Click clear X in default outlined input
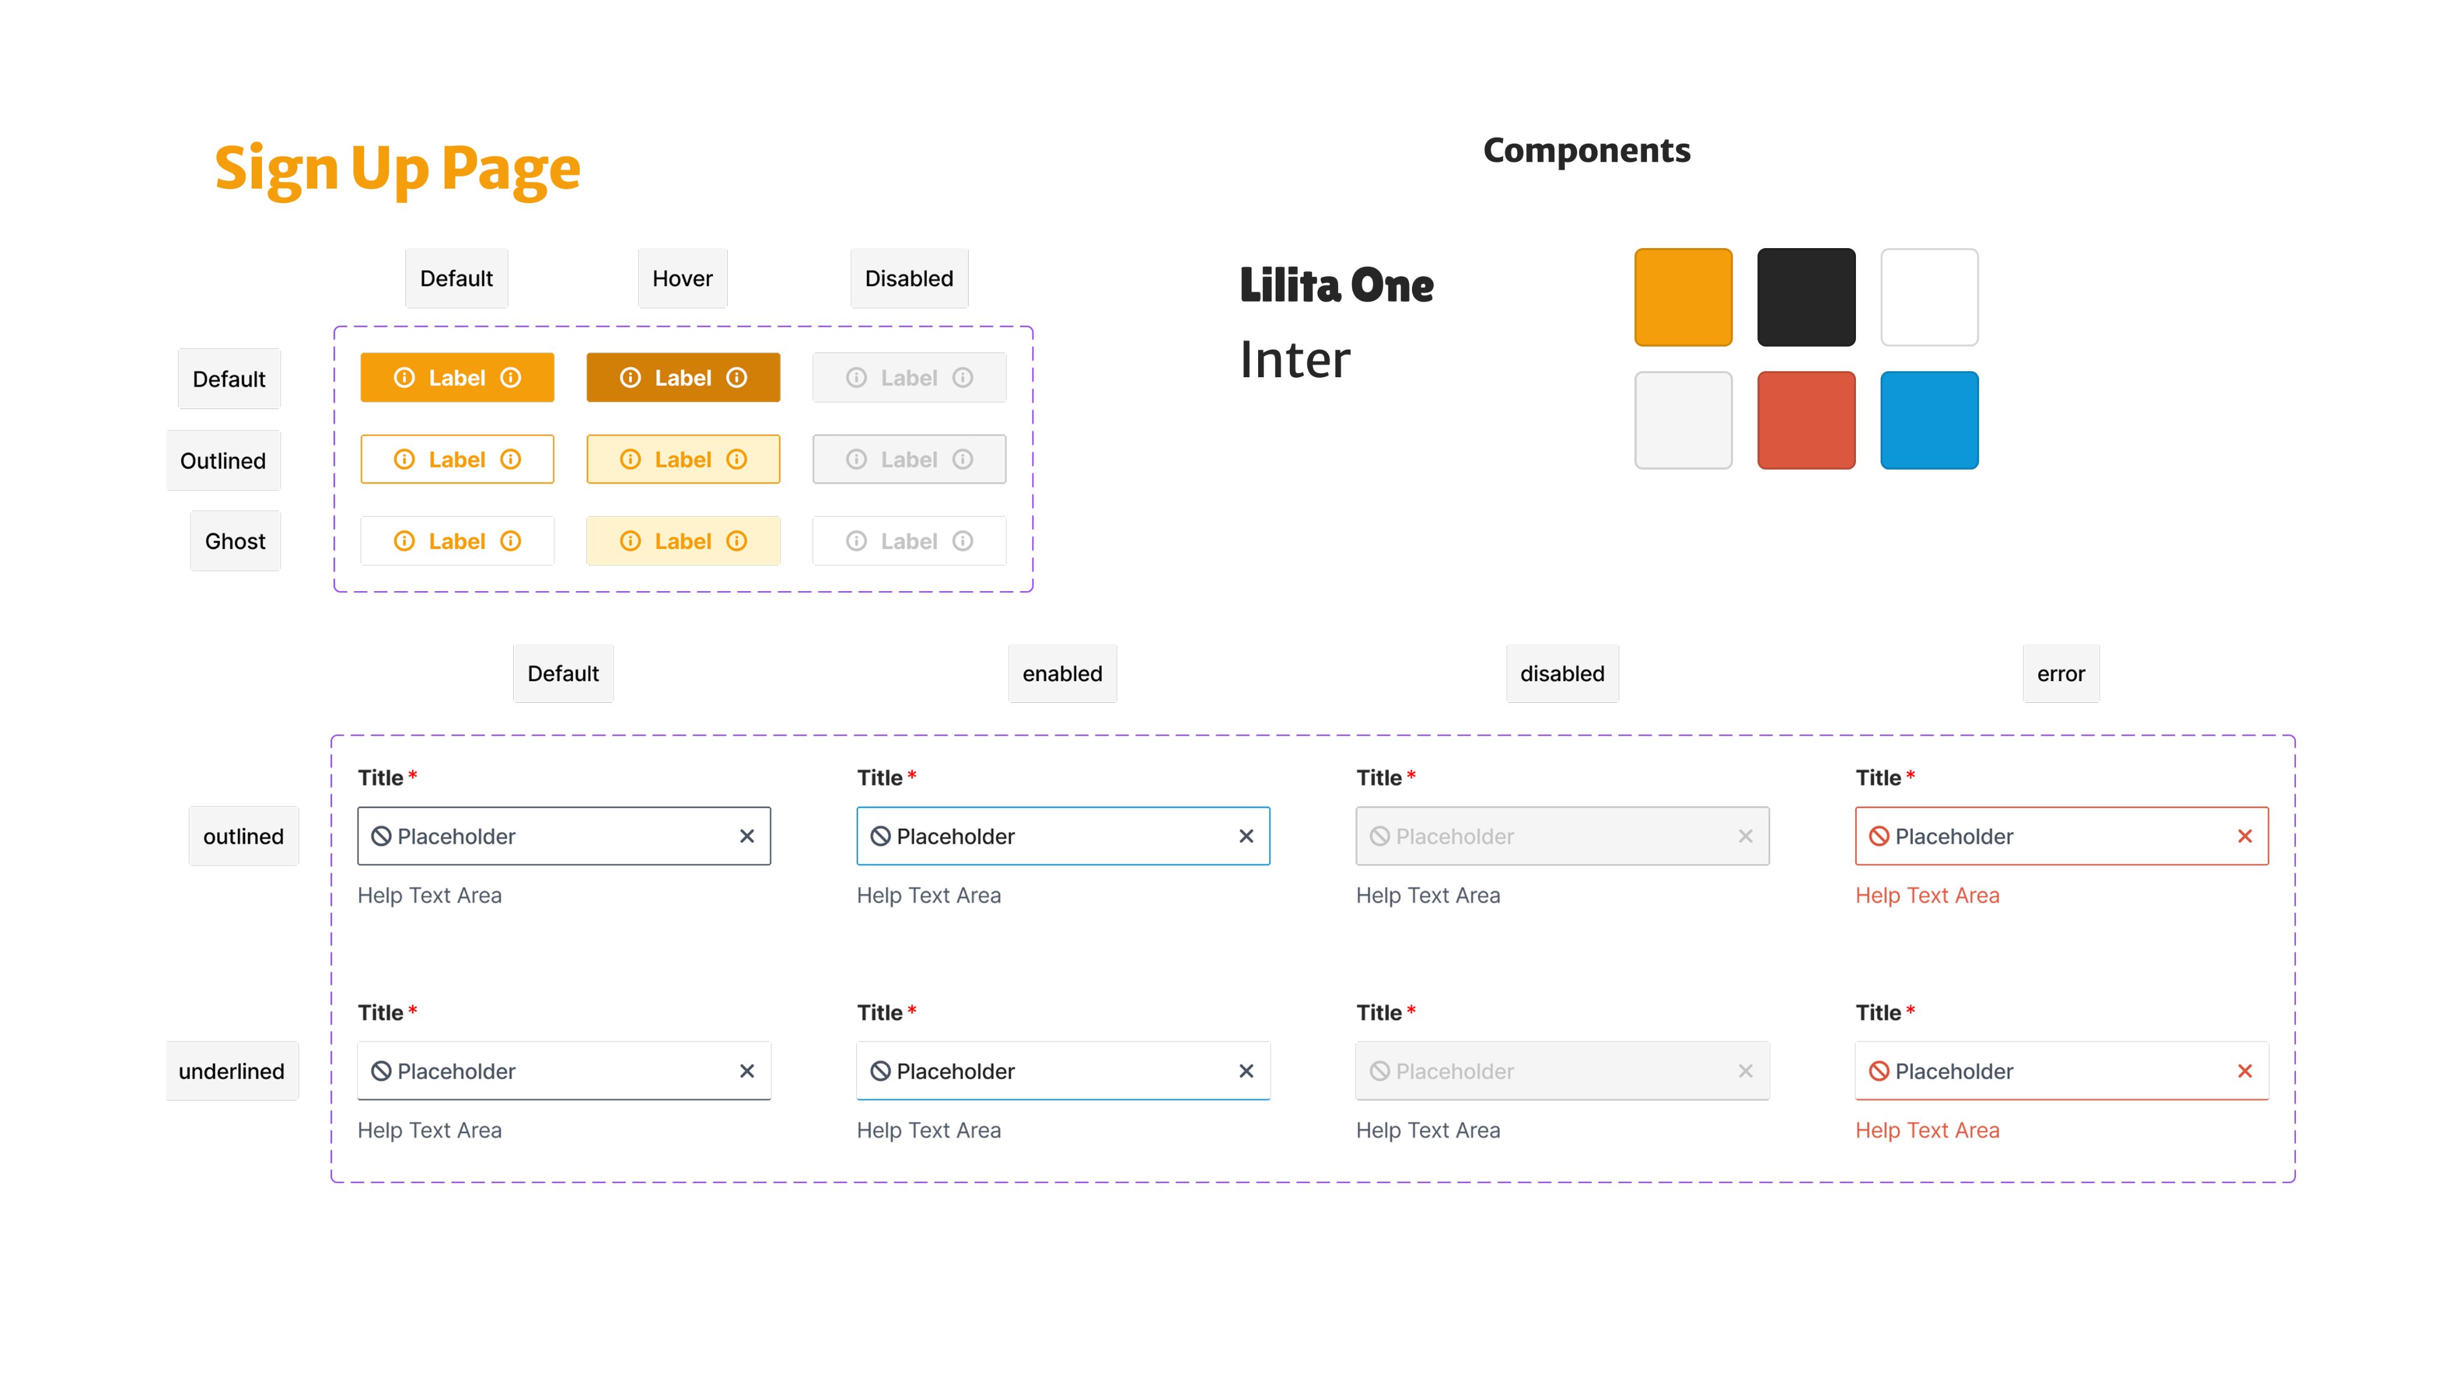This screenshot has height=1384, width=2461. pyautogui.click(x=746, y=836)
